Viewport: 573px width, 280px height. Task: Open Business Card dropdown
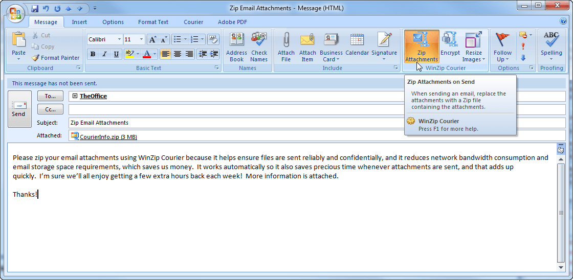(x=331, y=47)
